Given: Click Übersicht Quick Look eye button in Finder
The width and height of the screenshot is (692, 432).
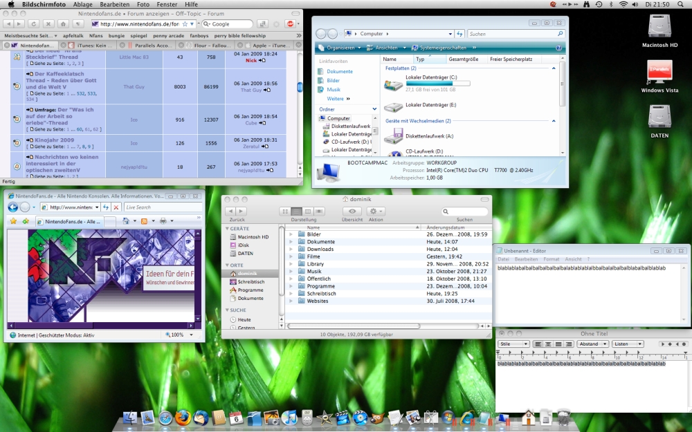Looking at the screenshot, I should coord(352,211).
